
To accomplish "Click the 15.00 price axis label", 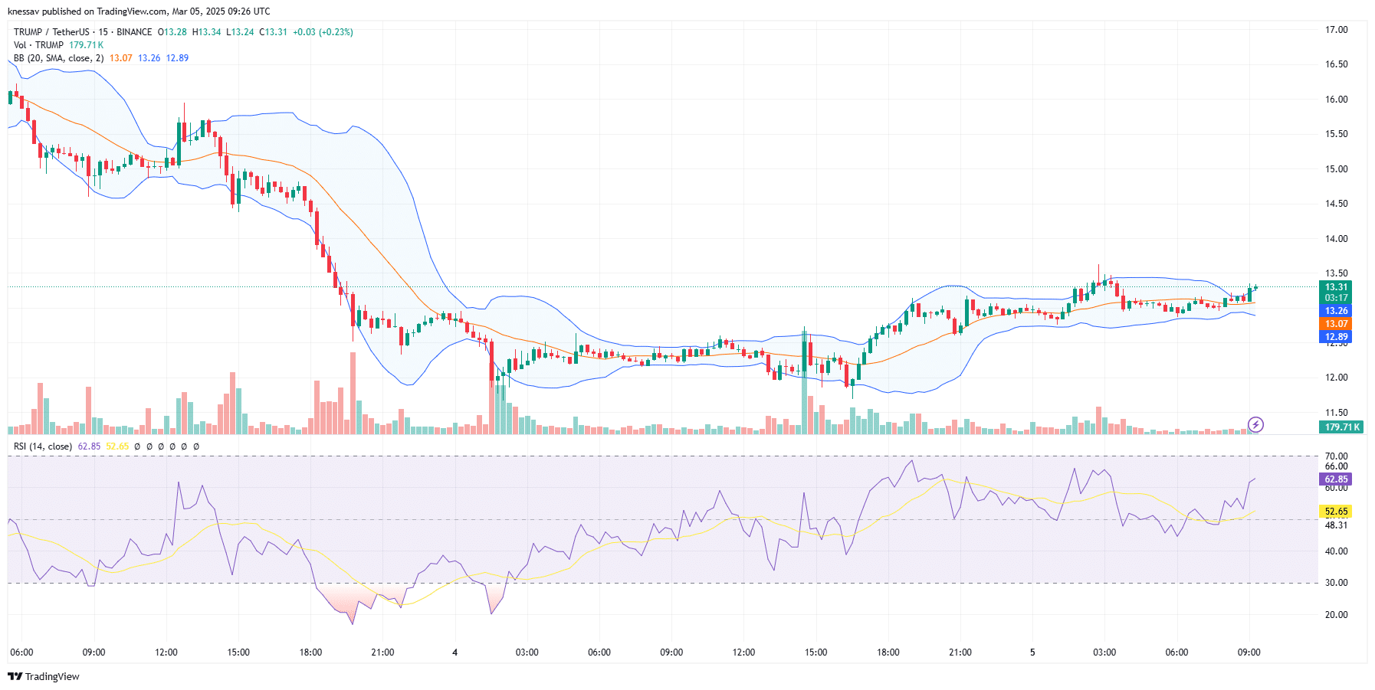I will pyautogui.click(x=1337, y=169).
